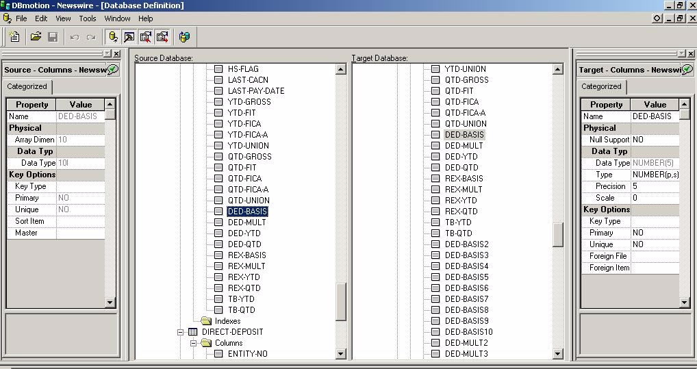The width and height of the screenshot is (697, 369).
Task: Click the Indexes folder in source tree
Action: pos(227,321)
